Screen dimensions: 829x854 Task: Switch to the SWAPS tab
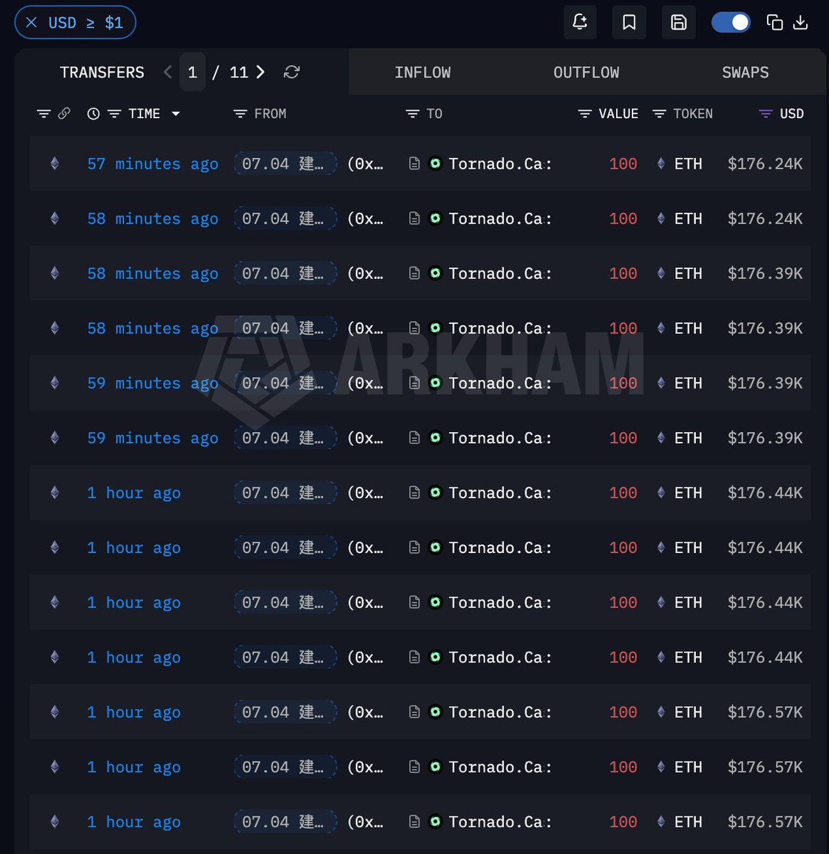click(745, 72)
